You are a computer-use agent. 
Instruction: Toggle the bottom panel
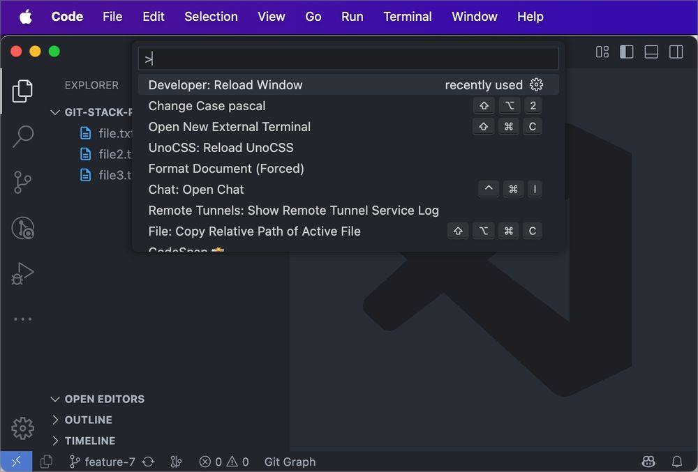pyautogui.click(x=651, y=52)
